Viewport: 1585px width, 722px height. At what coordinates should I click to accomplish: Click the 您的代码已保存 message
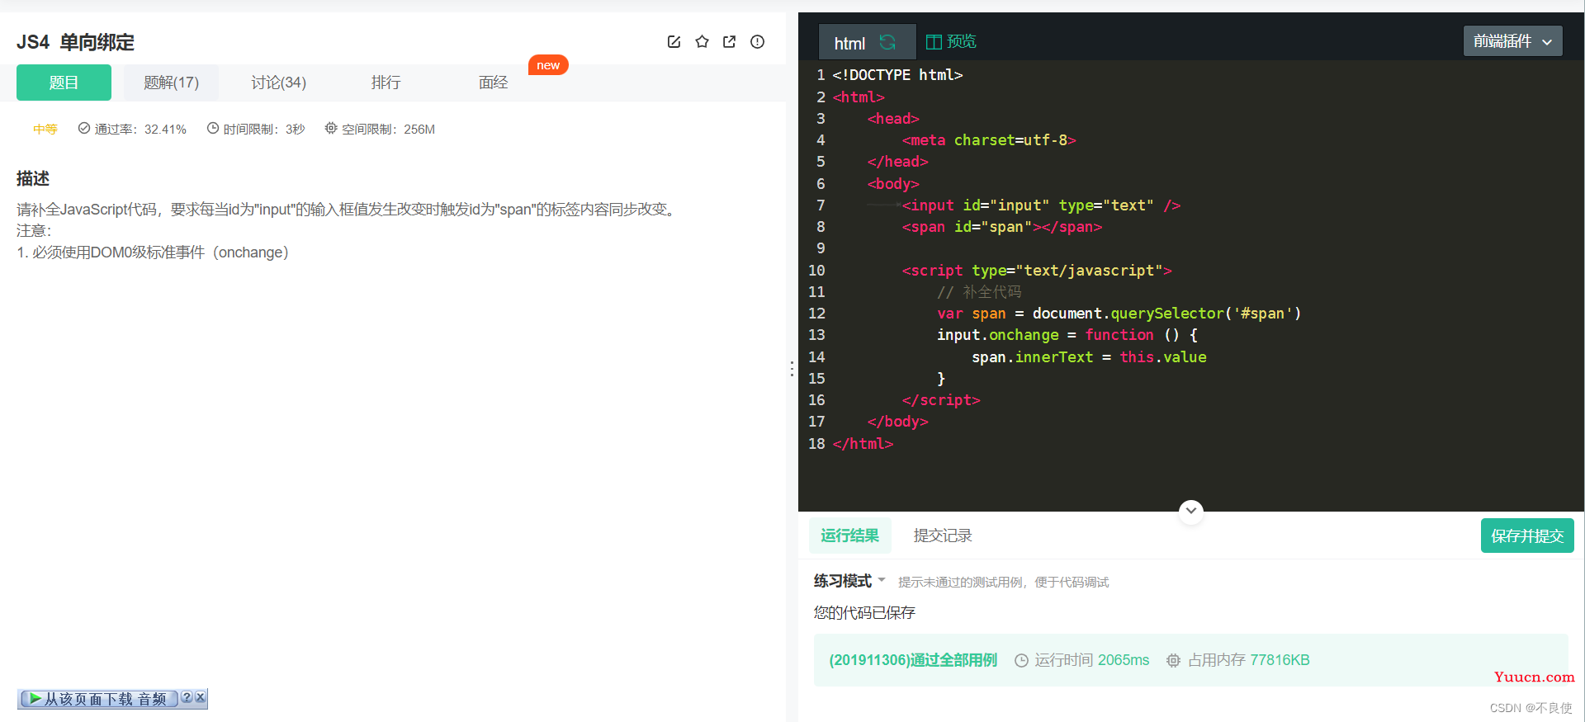[x=864, y=613]
